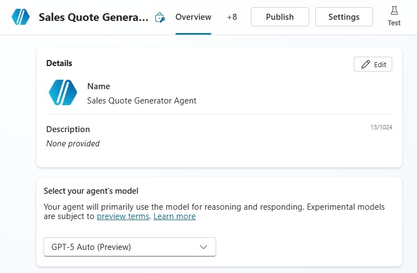The width and height of the screenshot is (417, 273).
Task: Click the Details section heading
Action: [x=59, y=63]
